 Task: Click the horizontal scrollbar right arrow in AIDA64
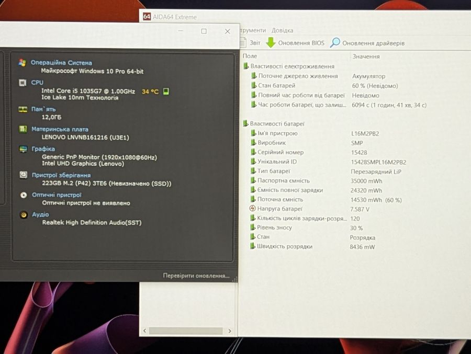click(230, 330)
